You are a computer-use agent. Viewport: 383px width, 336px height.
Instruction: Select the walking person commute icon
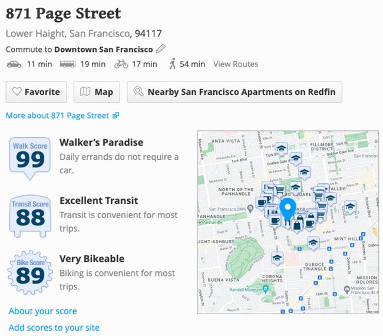[173, 64]
